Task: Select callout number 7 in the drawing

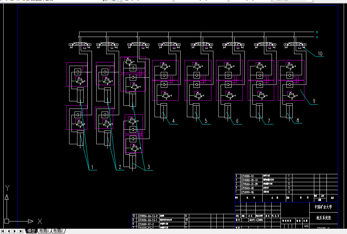Action: 269,121
